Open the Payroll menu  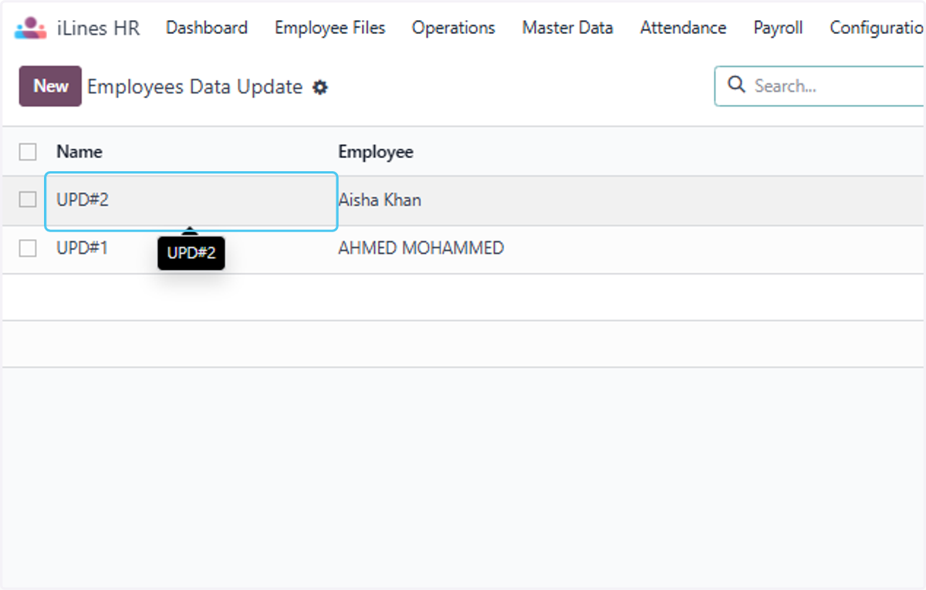coord(778,28)
